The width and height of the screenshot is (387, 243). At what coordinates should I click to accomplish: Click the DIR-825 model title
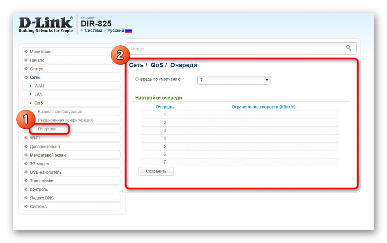[x=96, y=24]
